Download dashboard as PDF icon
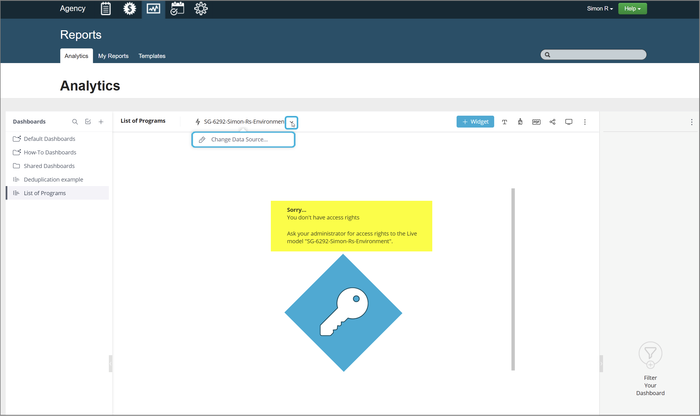 coord(536,122)
